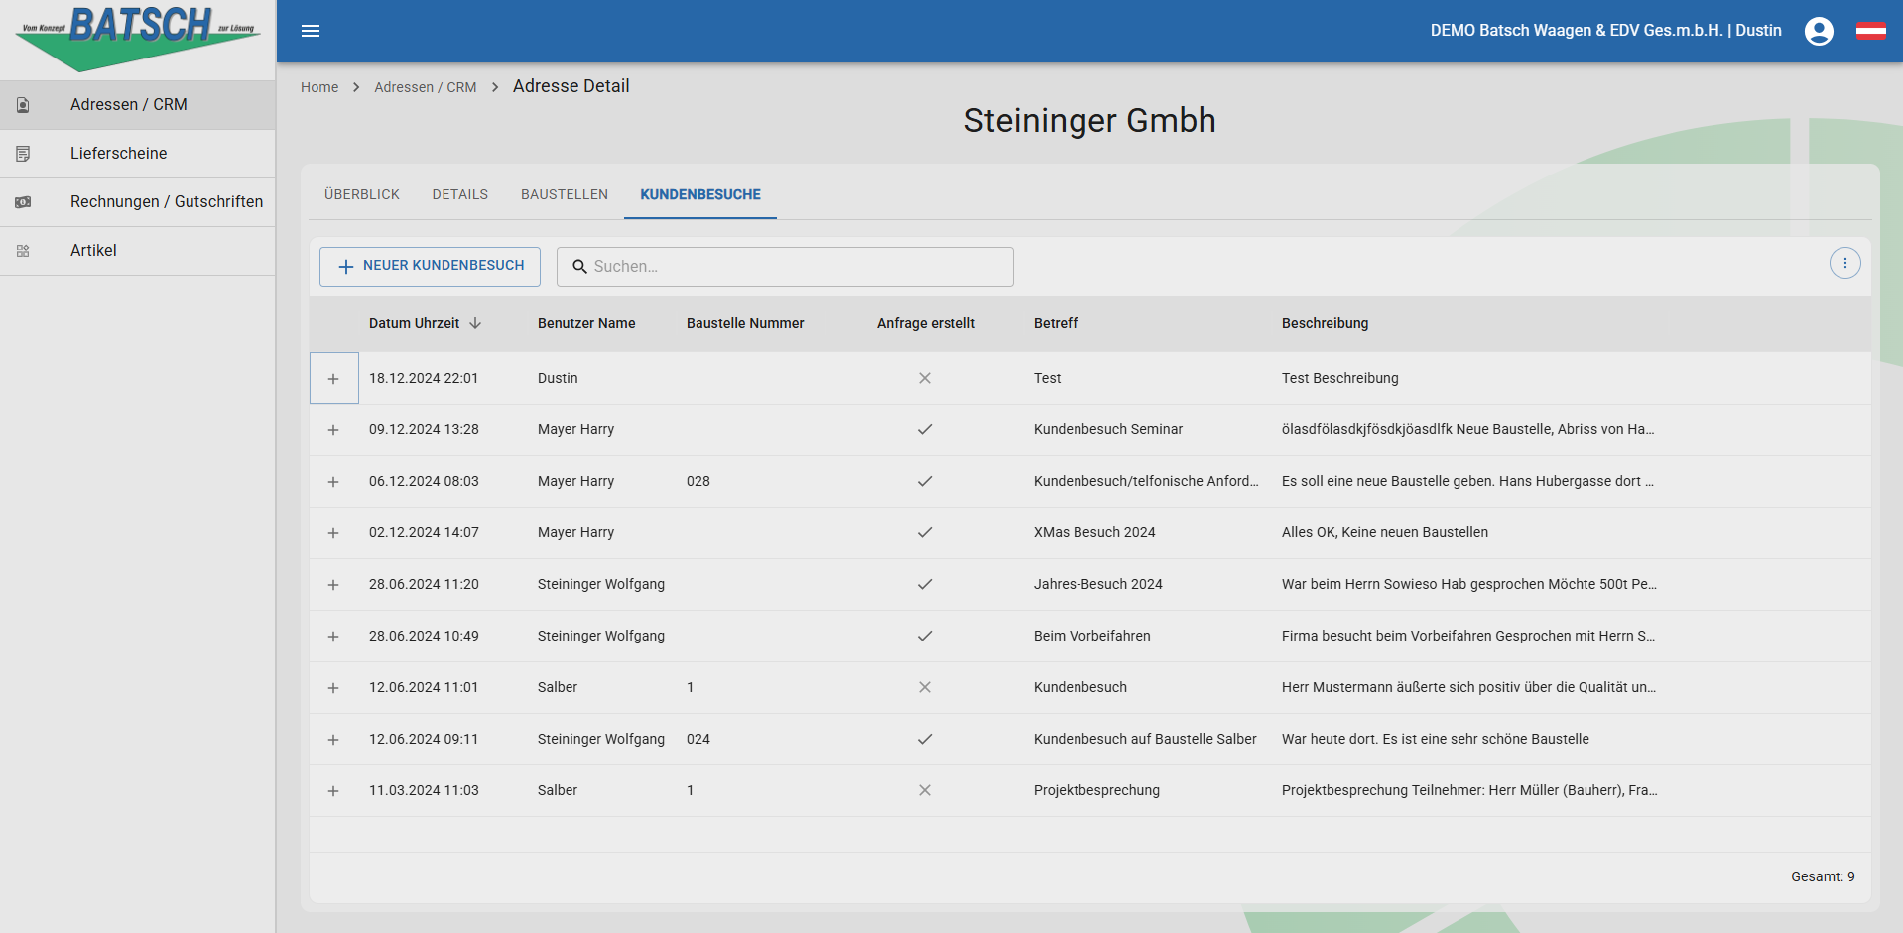1903x933 pixels.
Task: Click Betreff 'Kundenbesuch/telfonische Anford…' cell
Action: click(1146, 481)
